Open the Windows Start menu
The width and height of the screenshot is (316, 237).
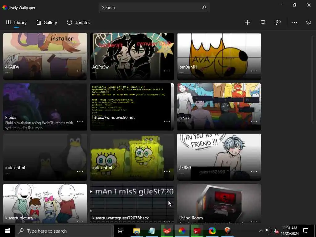(7, 231)
